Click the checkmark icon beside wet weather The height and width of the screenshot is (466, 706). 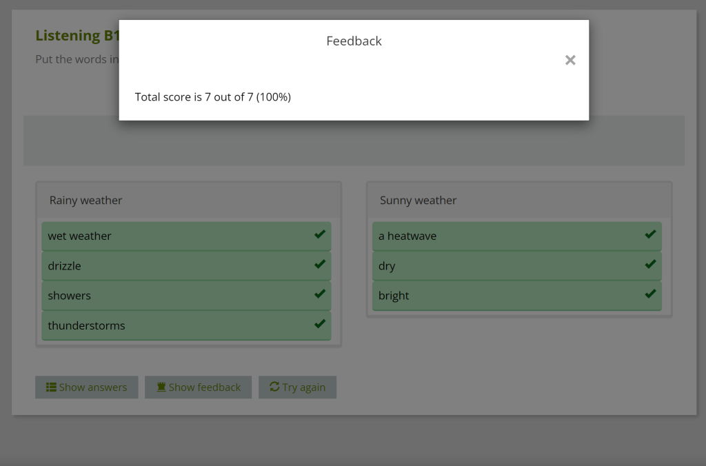(x=320, y=234)
